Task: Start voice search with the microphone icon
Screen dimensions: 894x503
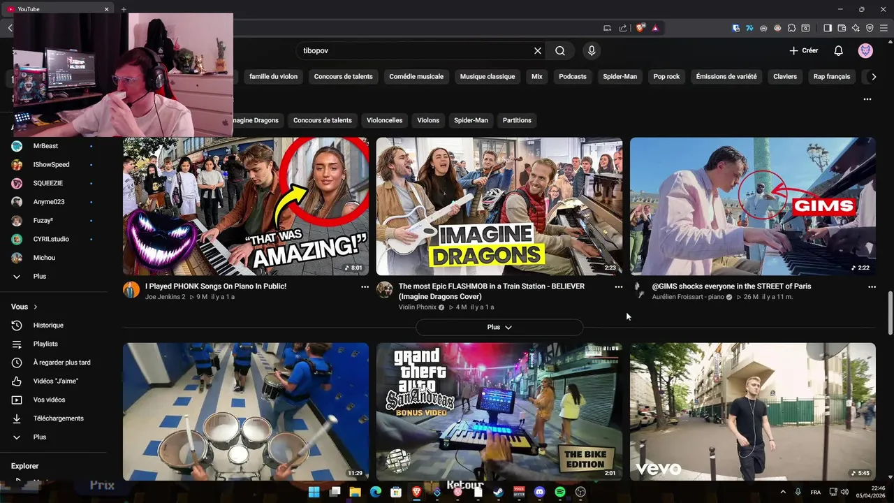Action: pyautogui.click(x=592, y=51)
